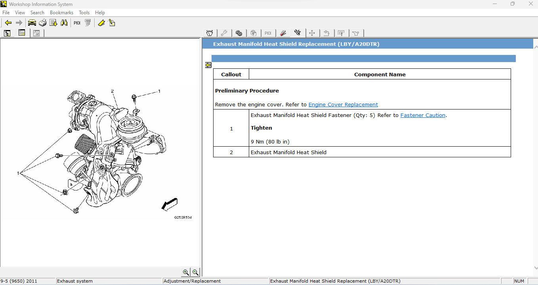Open the Engine Cover Replacement link
538x285 pixels.
343,105
